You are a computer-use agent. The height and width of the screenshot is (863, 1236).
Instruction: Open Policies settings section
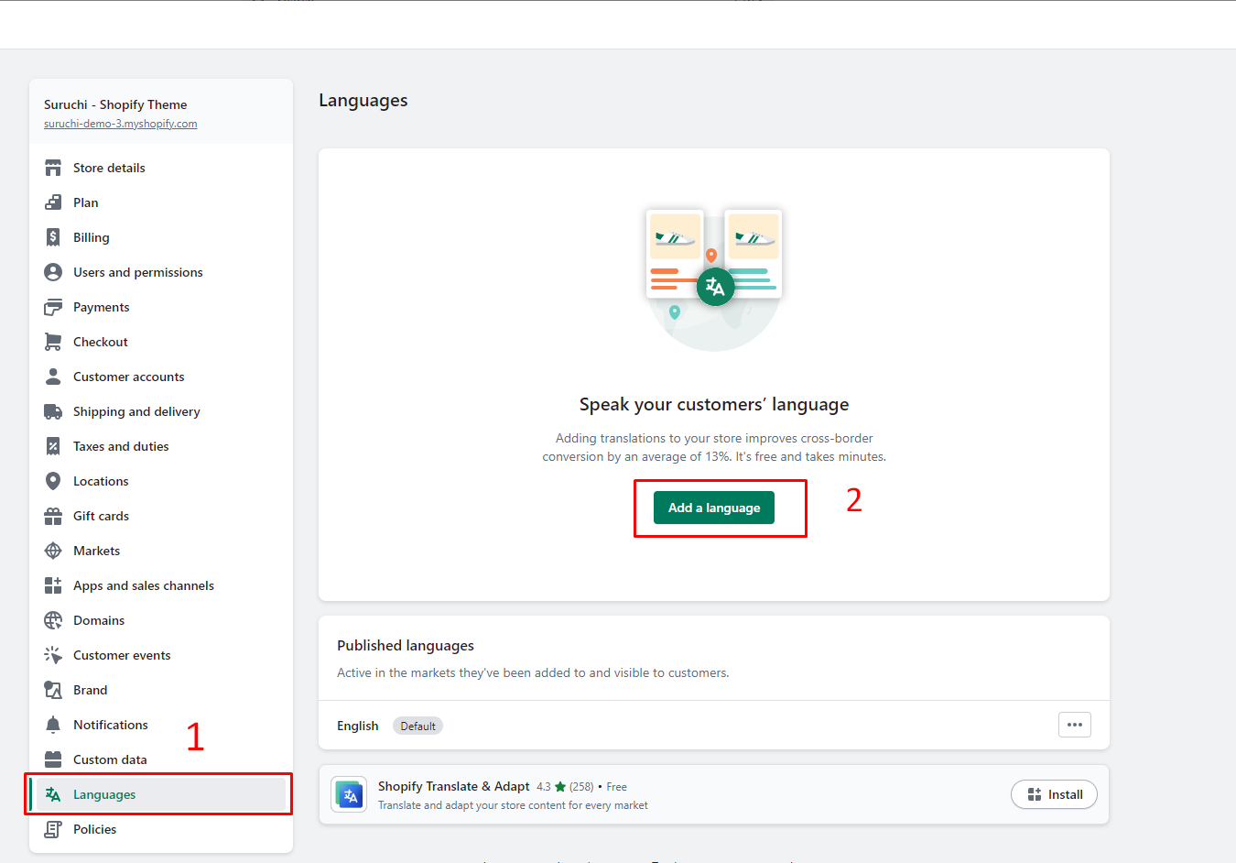(x=94, y=829)
